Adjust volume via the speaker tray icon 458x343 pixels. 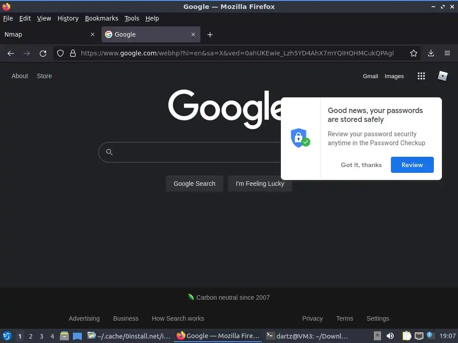click(390, 336)
